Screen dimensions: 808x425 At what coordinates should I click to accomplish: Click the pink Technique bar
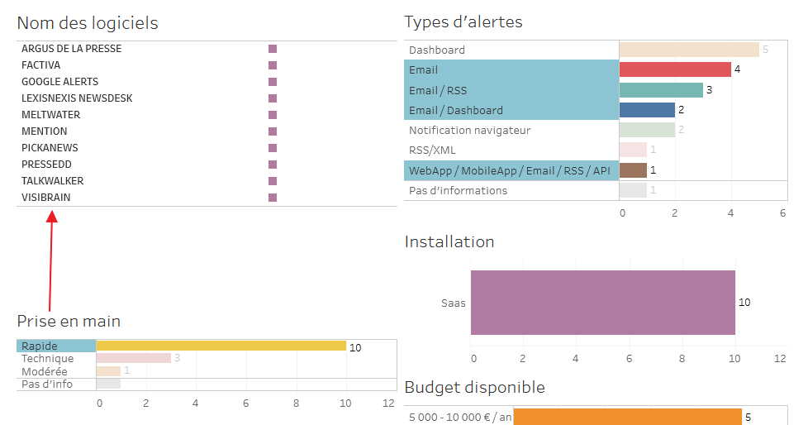134,358
